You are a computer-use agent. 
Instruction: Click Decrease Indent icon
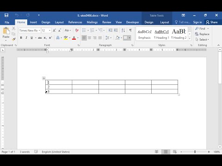111,30
